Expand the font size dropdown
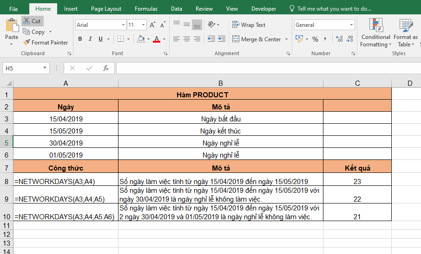This screenshot has height=254, width=421. [143, 25]
